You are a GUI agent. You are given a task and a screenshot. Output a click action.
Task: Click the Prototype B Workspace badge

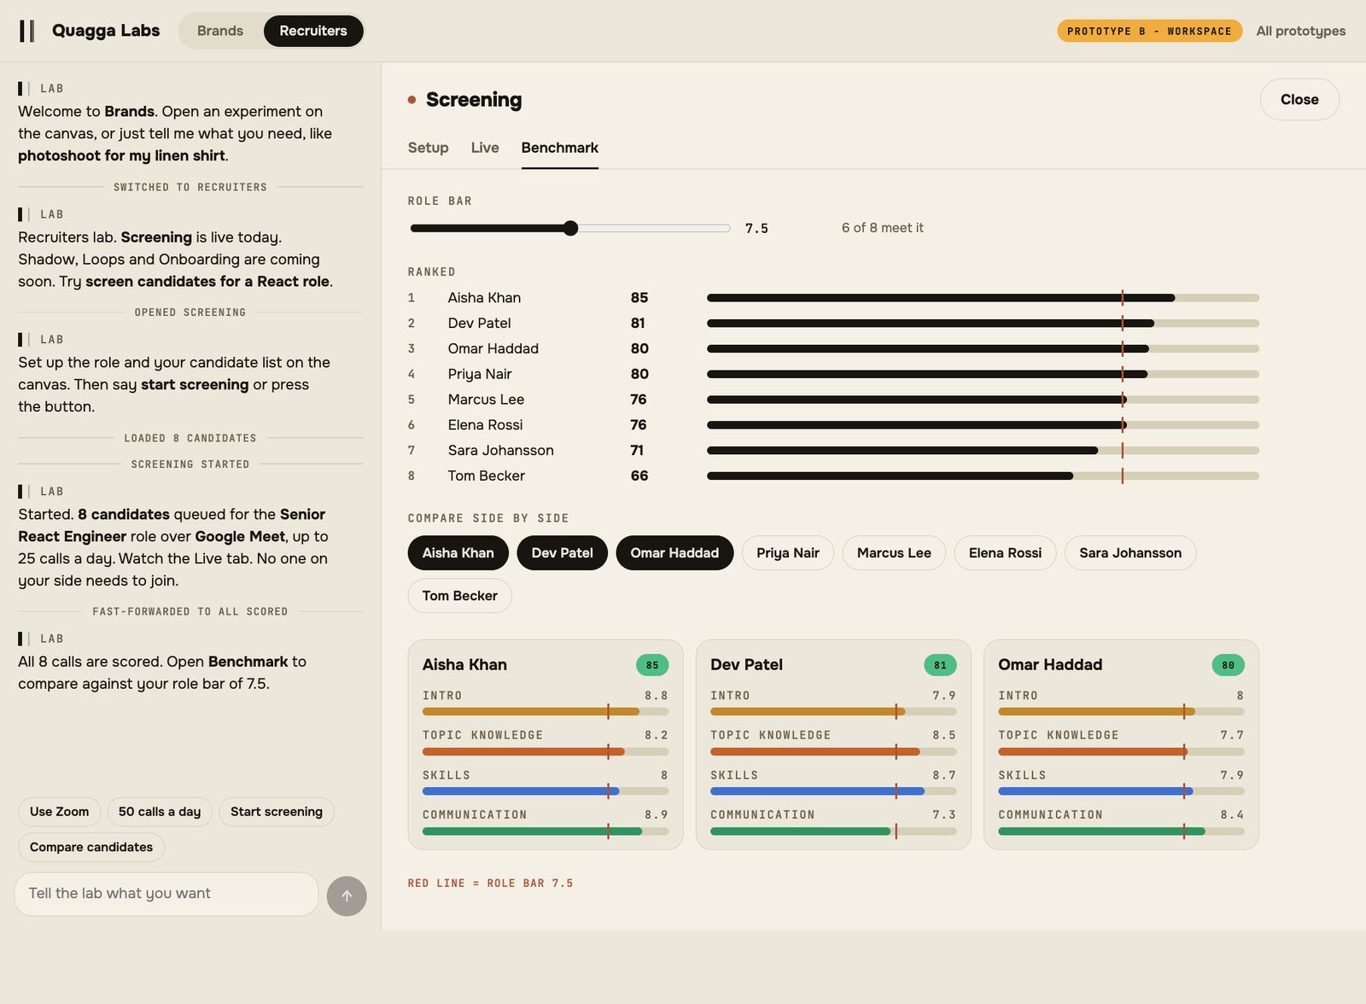click(x=1149, y=31)
